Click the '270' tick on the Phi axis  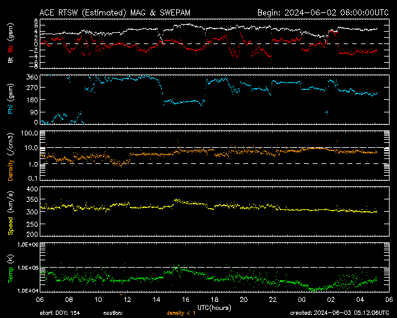point(32,88)
